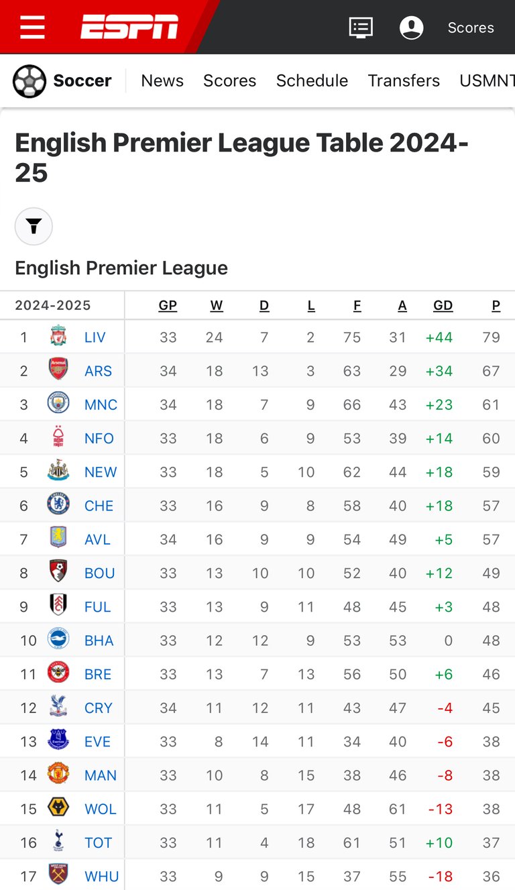Image resolution: width=515 pixels, height=890 pixels.
Task: Click the soccer ball icon
Action: point(30,81)
